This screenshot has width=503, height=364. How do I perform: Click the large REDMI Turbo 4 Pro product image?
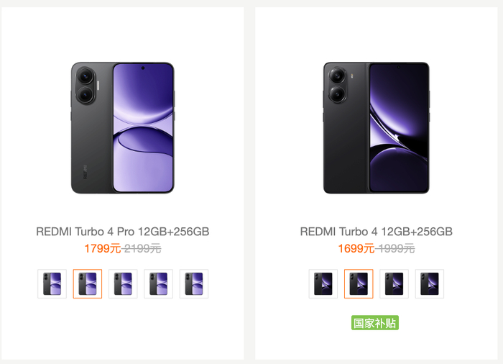click(x=123, y=128)
